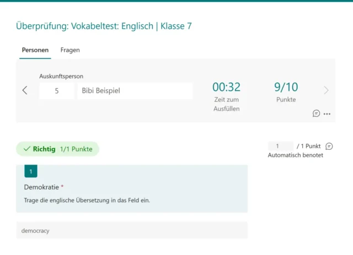Image resolution: width=353 pixels, height=255 pixels.
Task: Switch to the Fragen tab
Action: tap(70, 50)
